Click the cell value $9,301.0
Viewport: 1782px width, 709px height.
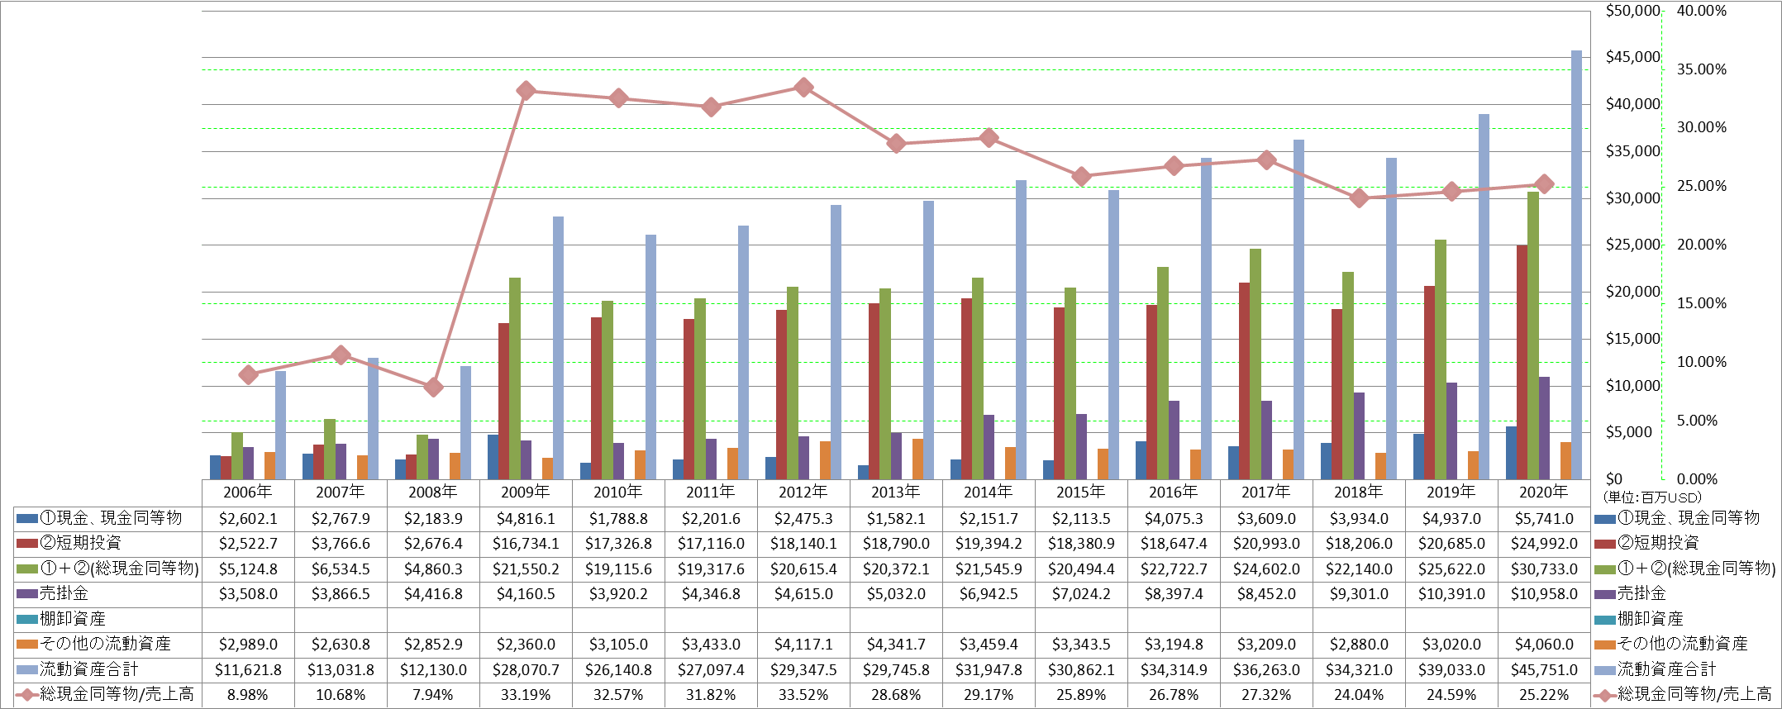[1359, 594]
